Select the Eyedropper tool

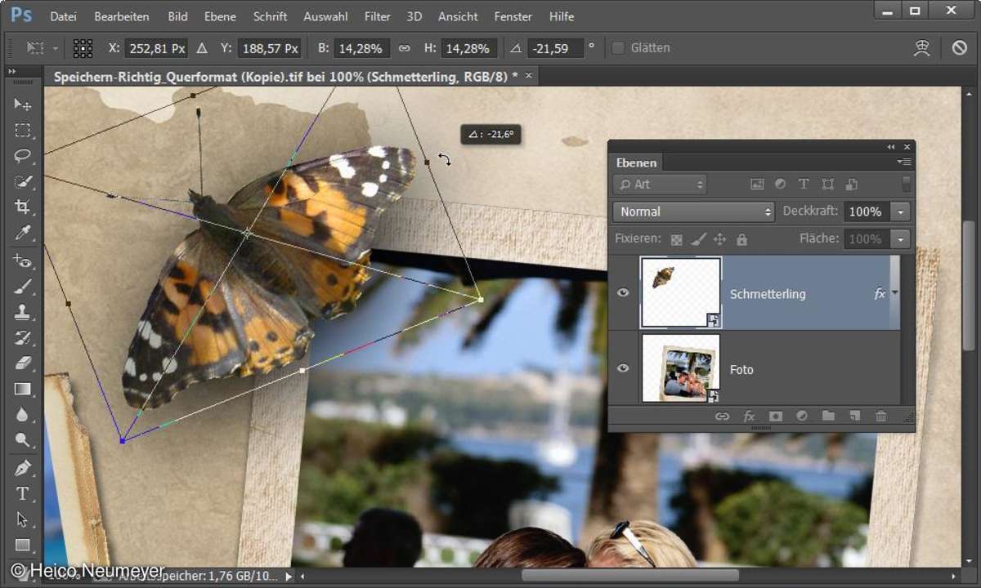(x=22, y=233)
